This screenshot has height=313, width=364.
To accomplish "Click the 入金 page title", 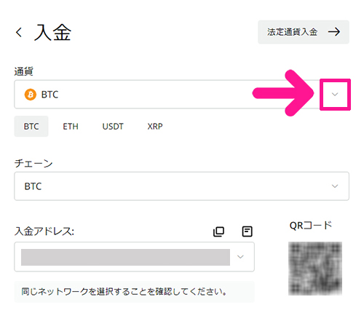I will (x=52, y=32).
